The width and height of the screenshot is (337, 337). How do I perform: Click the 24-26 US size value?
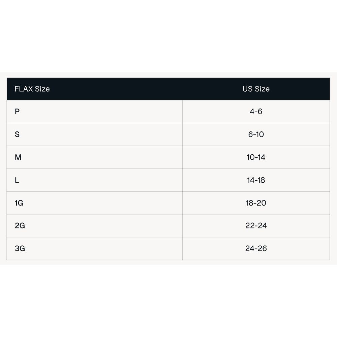(x=256, y=248)
